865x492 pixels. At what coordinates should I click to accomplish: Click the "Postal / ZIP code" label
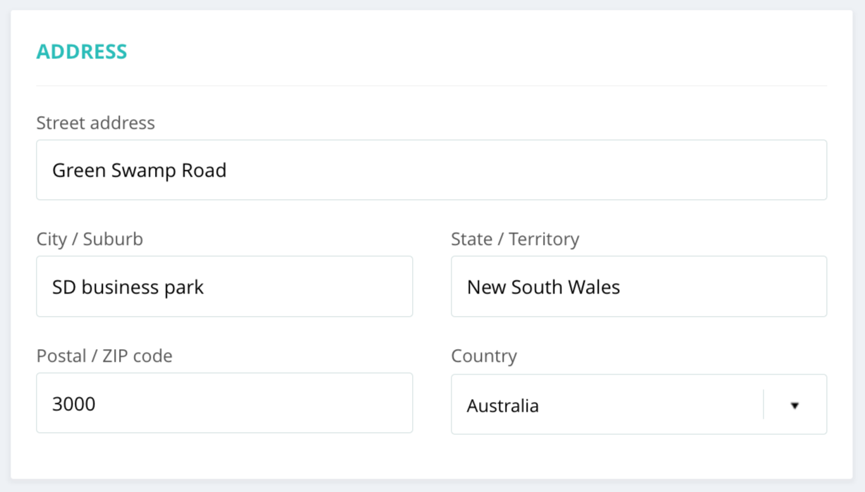(104, 356)
